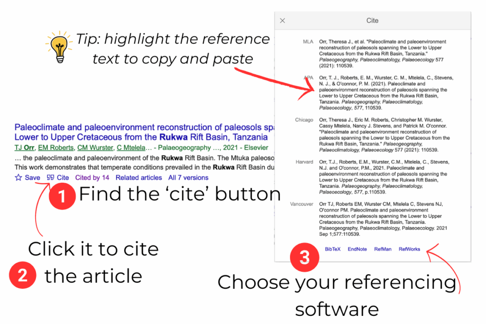The width and height of the screenshot is (486, 324).
Task: Export the citation to EndNote
Action: point(357,248)
